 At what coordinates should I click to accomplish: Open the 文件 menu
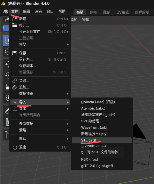tap(15, 11)
